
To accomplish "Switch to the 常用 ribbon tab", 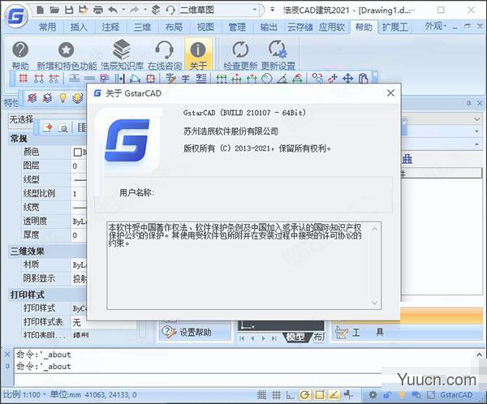I will [x=47, y=28].
